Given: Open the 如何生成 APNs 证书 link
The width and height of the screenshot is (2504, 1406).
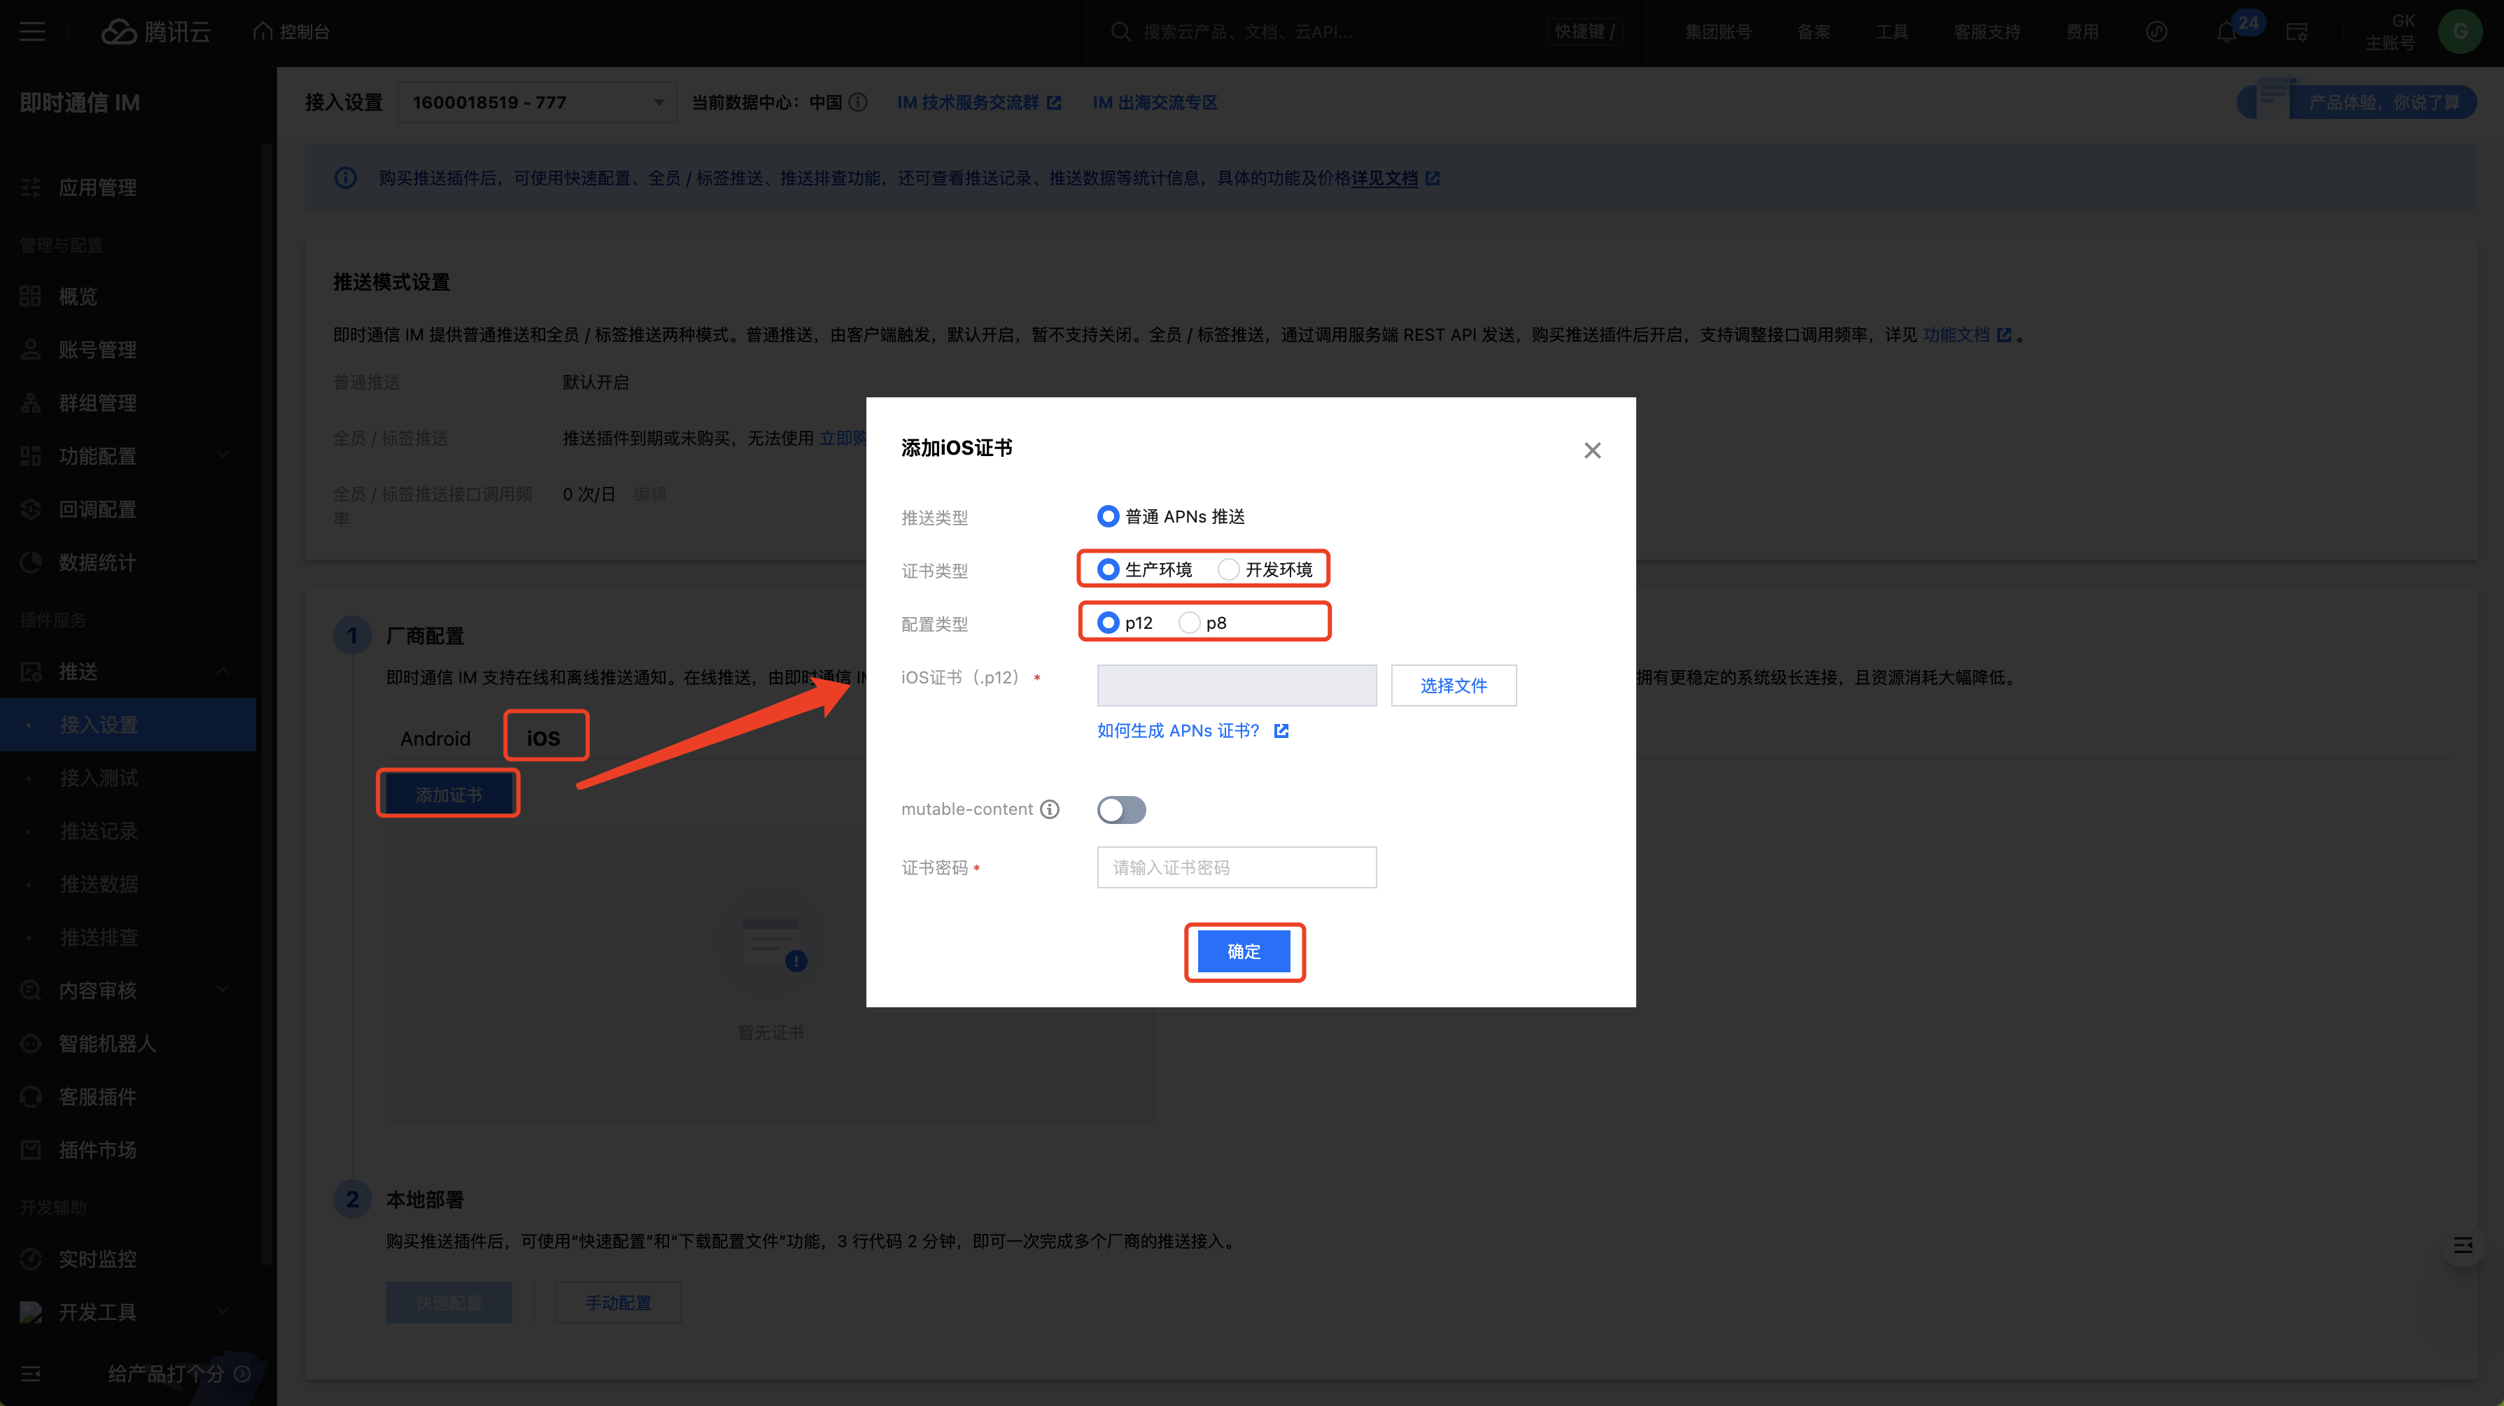Looking at the screenshot, I should 1178,731.
